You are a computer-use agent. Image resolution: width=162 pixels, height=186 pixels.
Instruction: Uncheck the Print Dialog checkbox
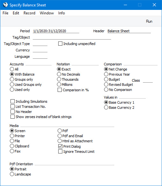tap(60, 146)
